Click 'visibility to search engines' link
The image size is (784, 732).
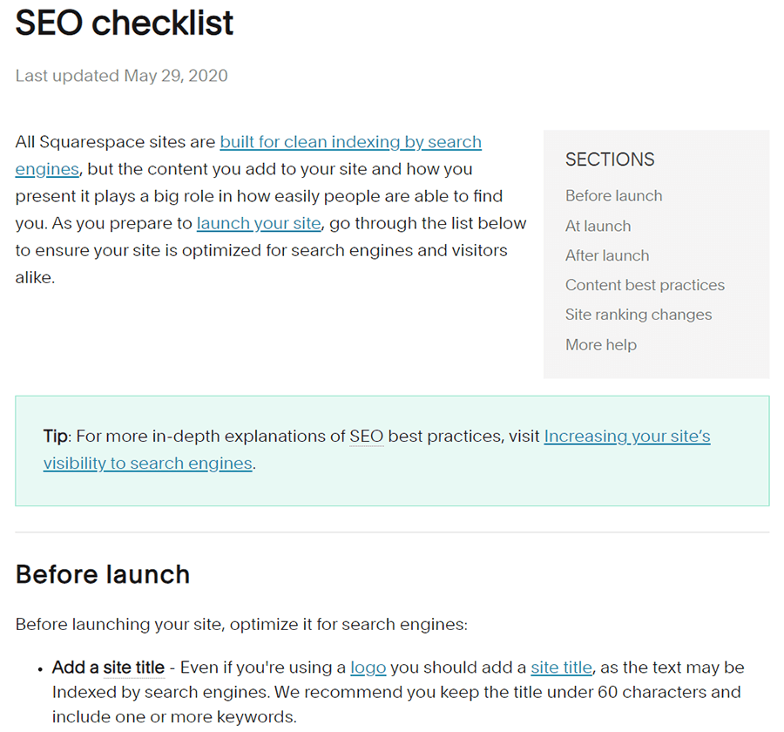pyautogui.click(x=147, y=464)
